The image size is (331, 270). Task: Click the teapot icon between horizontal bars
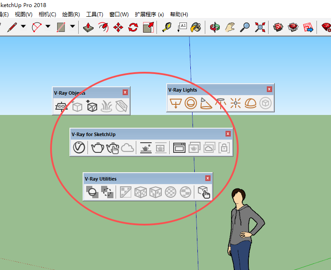point(146,148)
